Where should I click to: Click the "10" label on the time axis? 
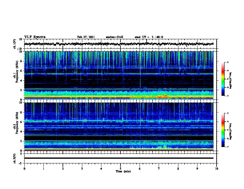click(217, 169)
